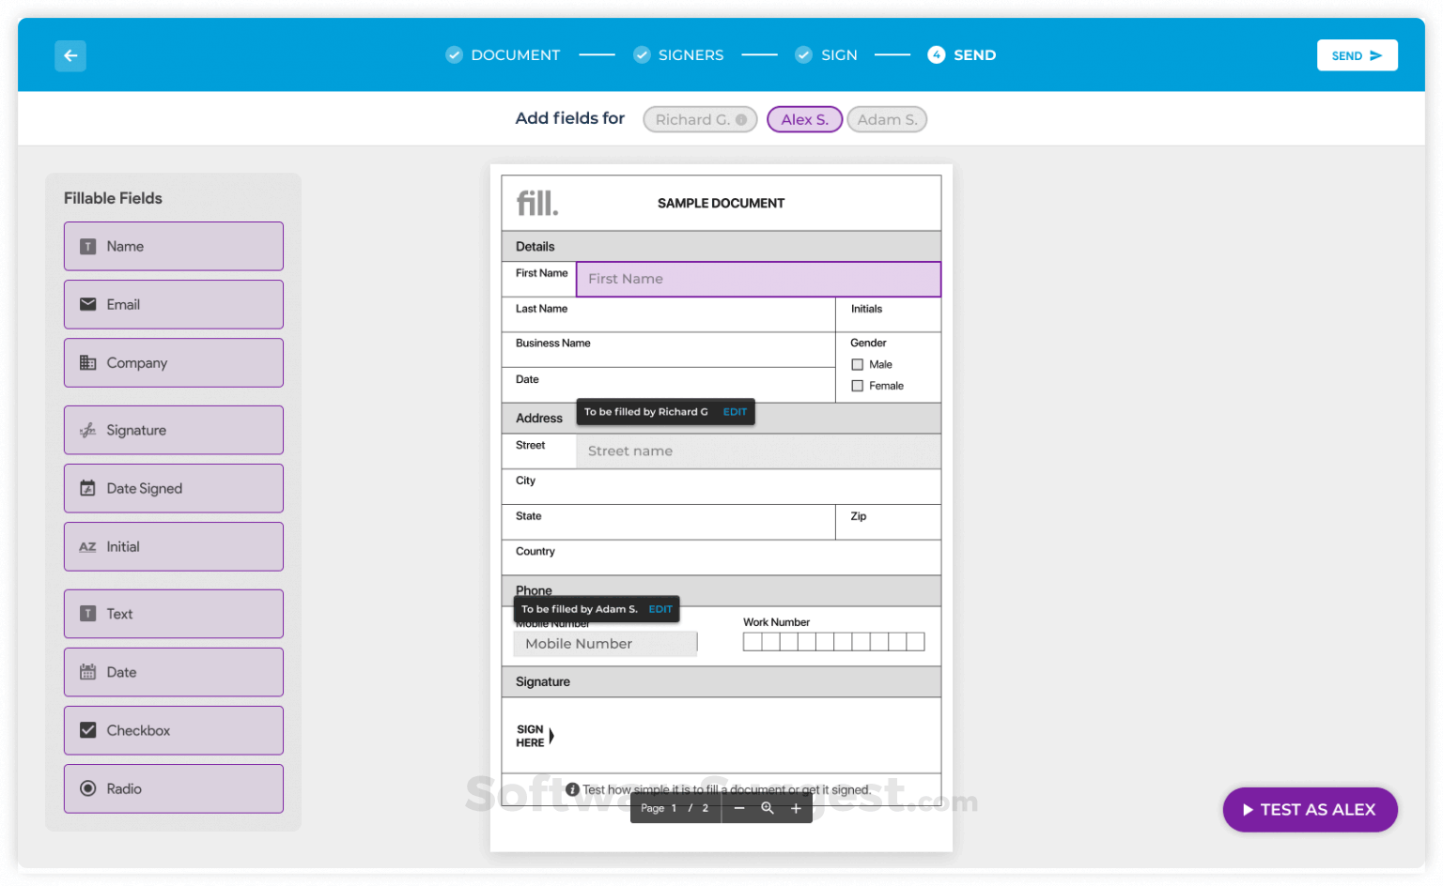The width and height of the screenshot is (1443, 886).
Task: Click the Date calendar icon
Action: click(87, 672)
